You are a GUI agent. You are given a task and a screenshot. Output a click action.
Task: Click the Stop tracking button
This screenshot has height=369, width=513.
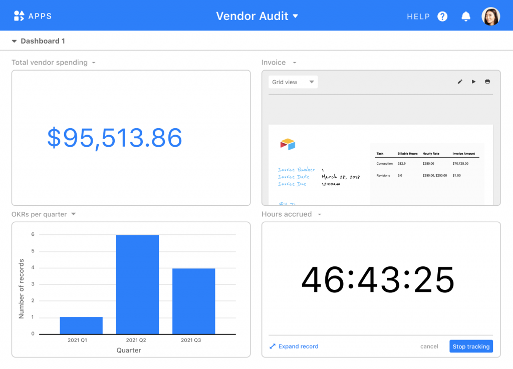[x=471, y=346]
